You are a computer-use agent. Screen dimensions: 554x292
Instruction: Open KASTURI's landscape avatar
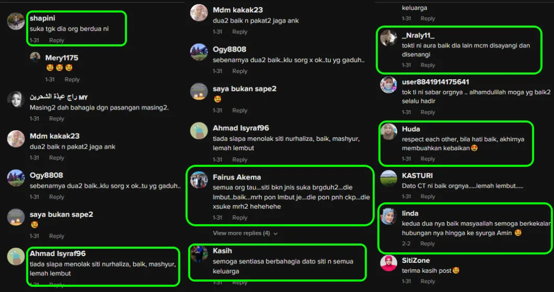pos(389,178)
